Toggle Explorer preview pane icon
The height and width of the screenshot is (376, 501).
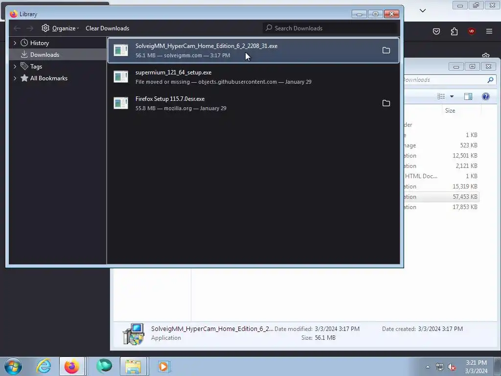pos(468,96)
